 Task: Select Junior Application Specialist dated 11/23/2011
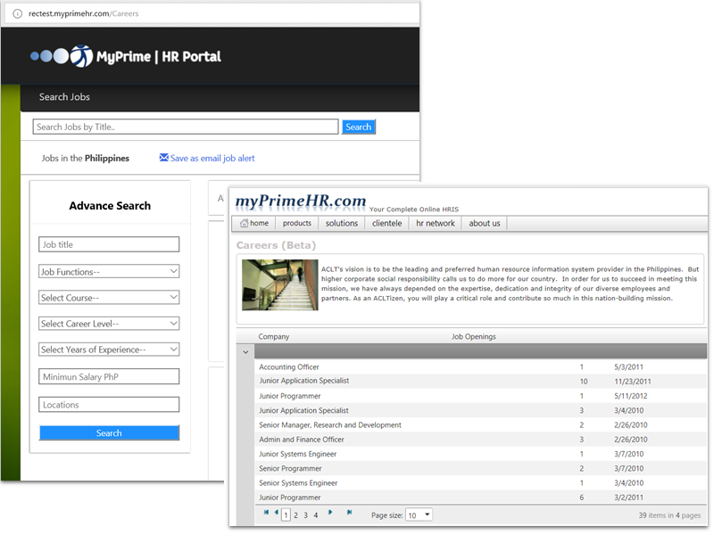point(480,381)
